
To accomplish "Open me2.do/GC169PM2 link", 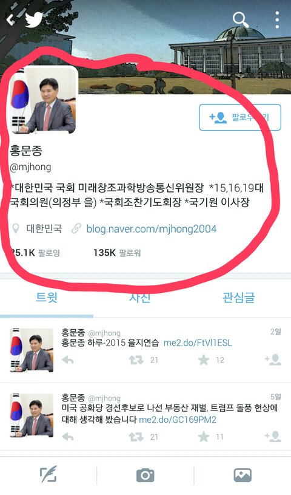I will 178,420.
